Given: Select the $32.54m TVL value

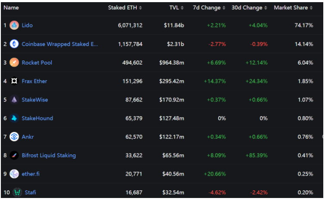Looking at the screenshot, I should coord(173,192).
